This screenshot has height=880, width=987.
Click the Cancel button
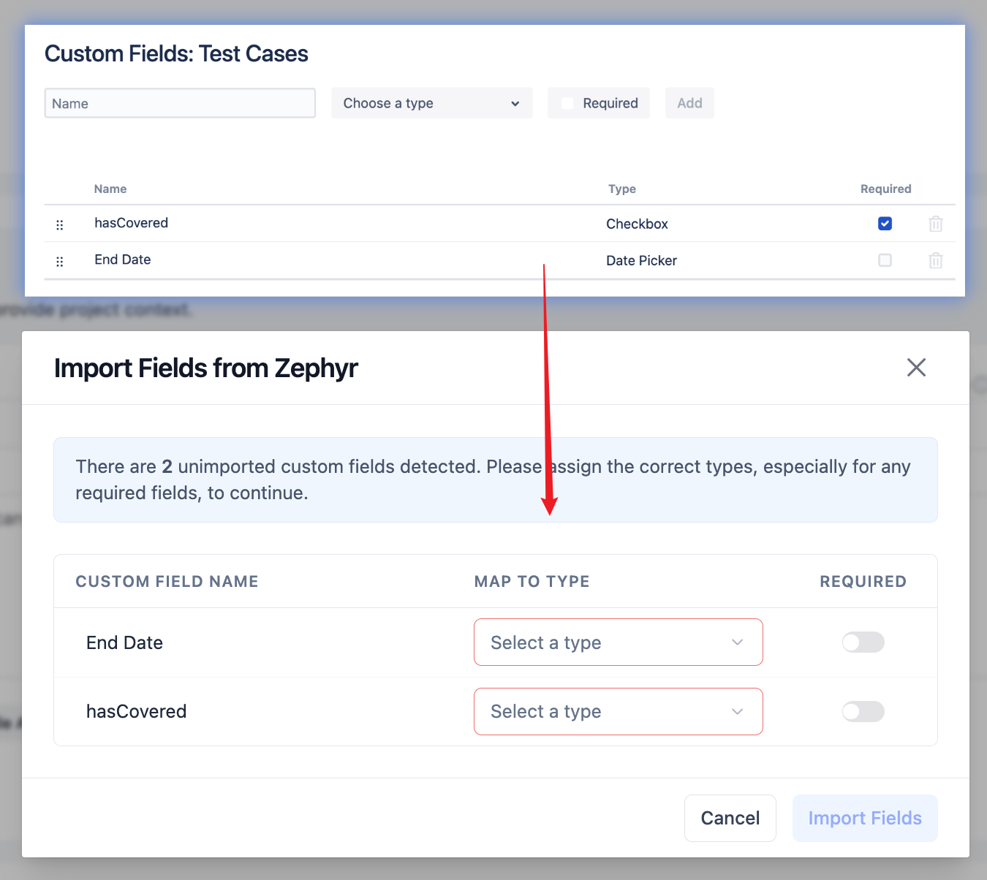coord(730,818)
